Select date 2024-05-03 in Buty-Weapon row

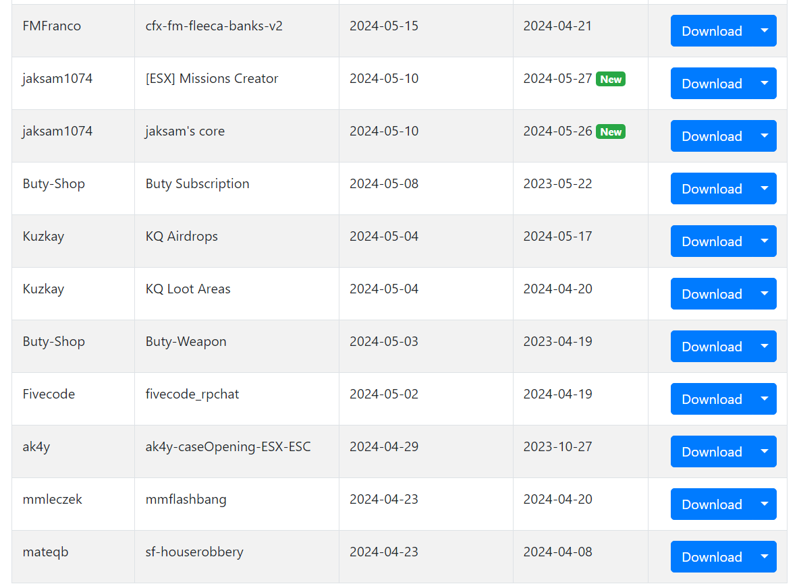pos(384,342)
